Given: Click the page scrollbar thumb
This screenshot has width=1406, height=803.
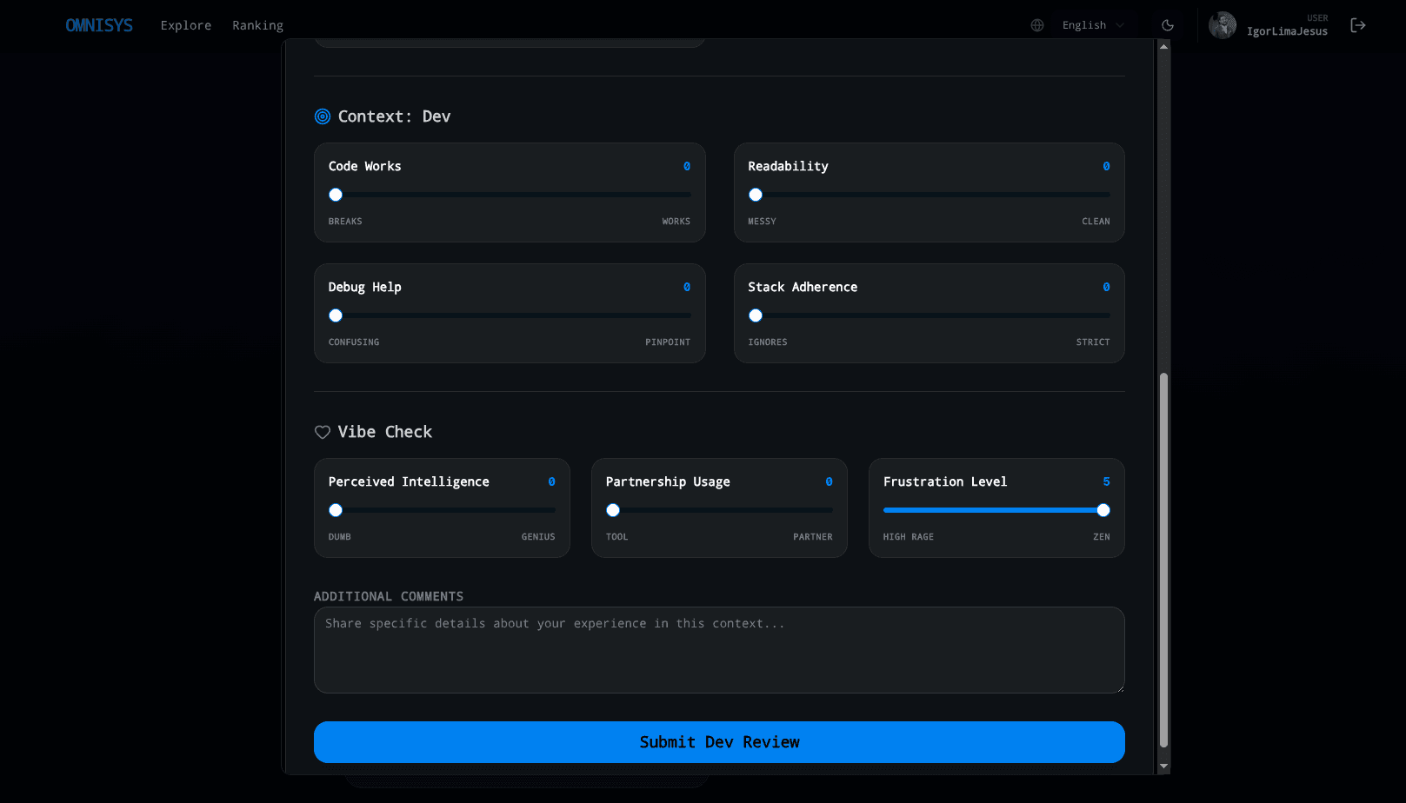Looking at the screenshot, I should pyautogui.click(x=1163, y=561).
